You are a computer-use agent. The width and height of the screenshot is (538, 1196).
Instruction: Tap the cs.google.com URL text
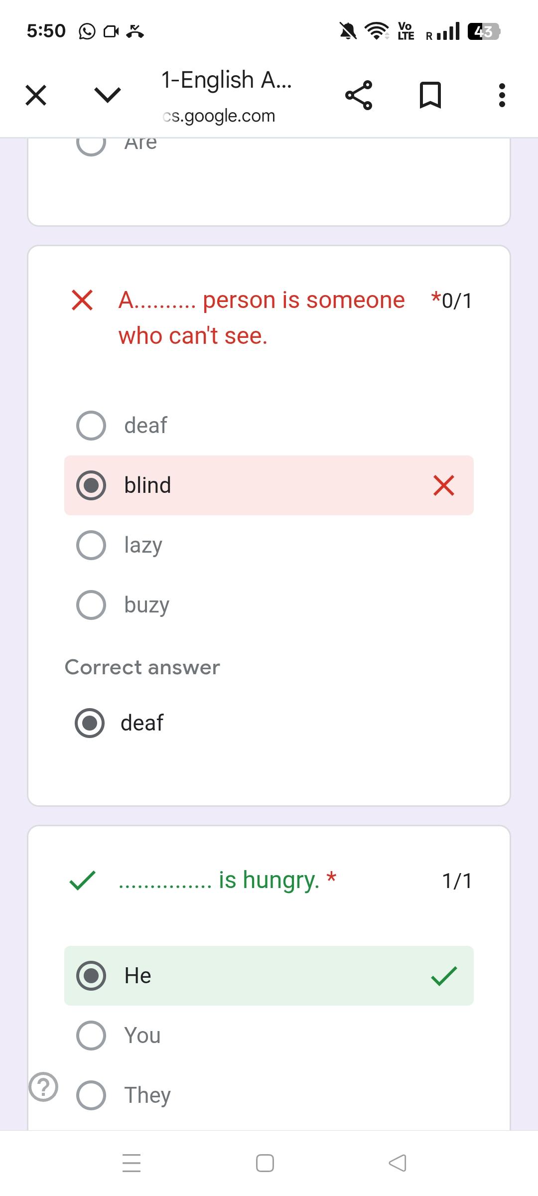pyautogui.click(x=219, y=116)
